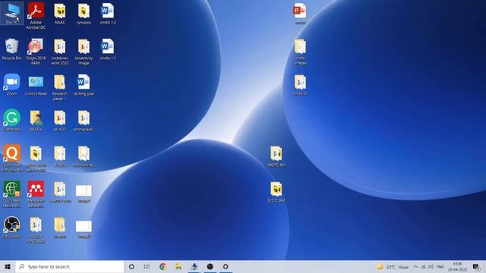Open the notification center icon

click(x=476, y=267)
